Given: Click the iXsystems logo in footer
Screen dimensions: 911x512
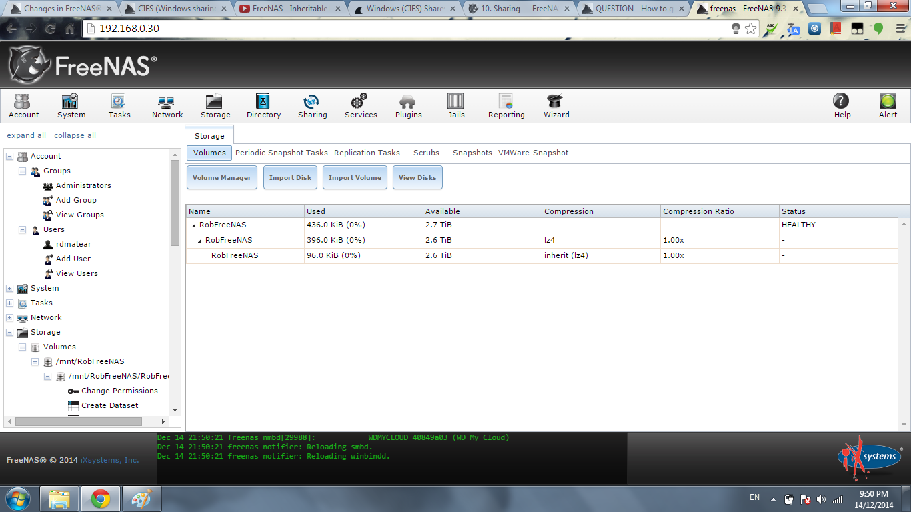Looking at the screenshot, I should (x=870, y=457).
